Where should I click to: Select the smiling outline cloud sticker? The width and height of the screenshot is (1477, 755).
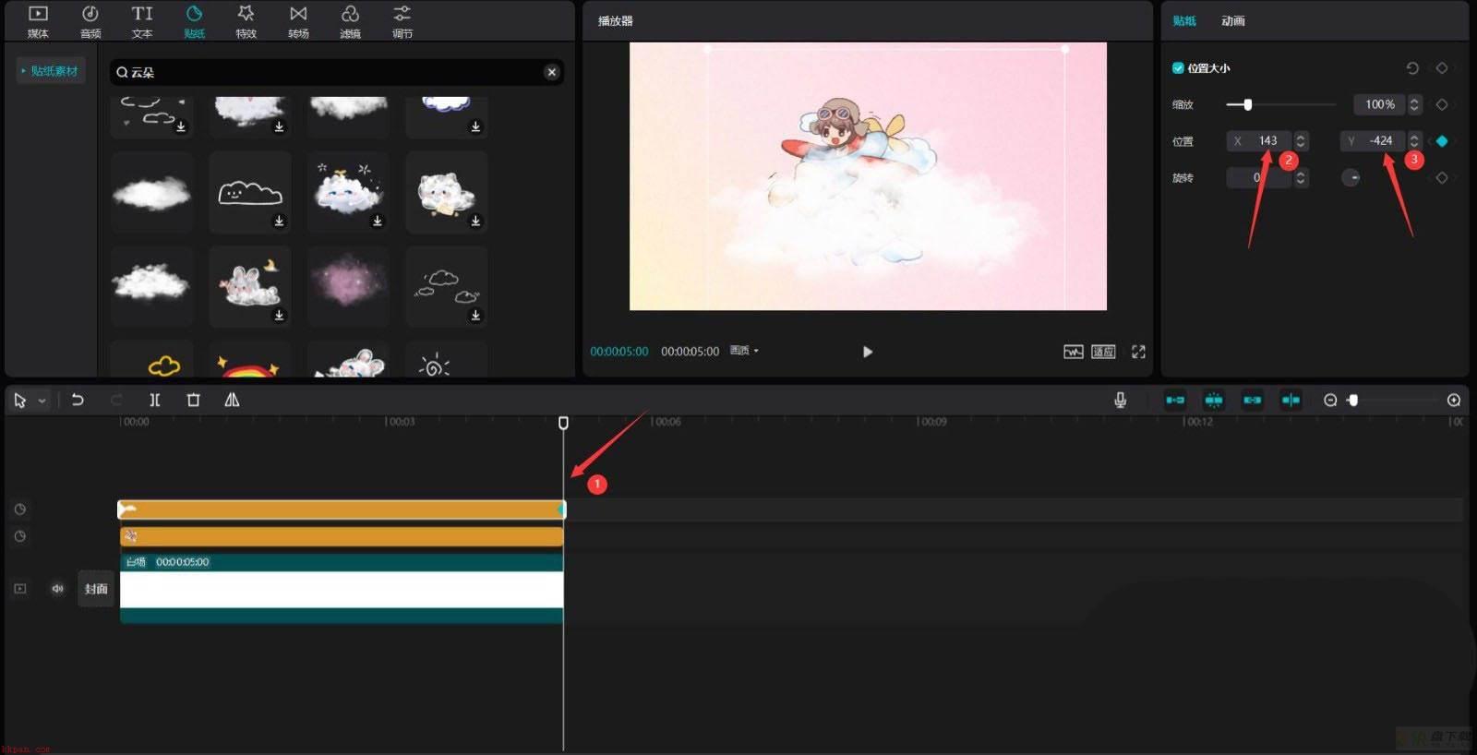[x=250, y=192]
